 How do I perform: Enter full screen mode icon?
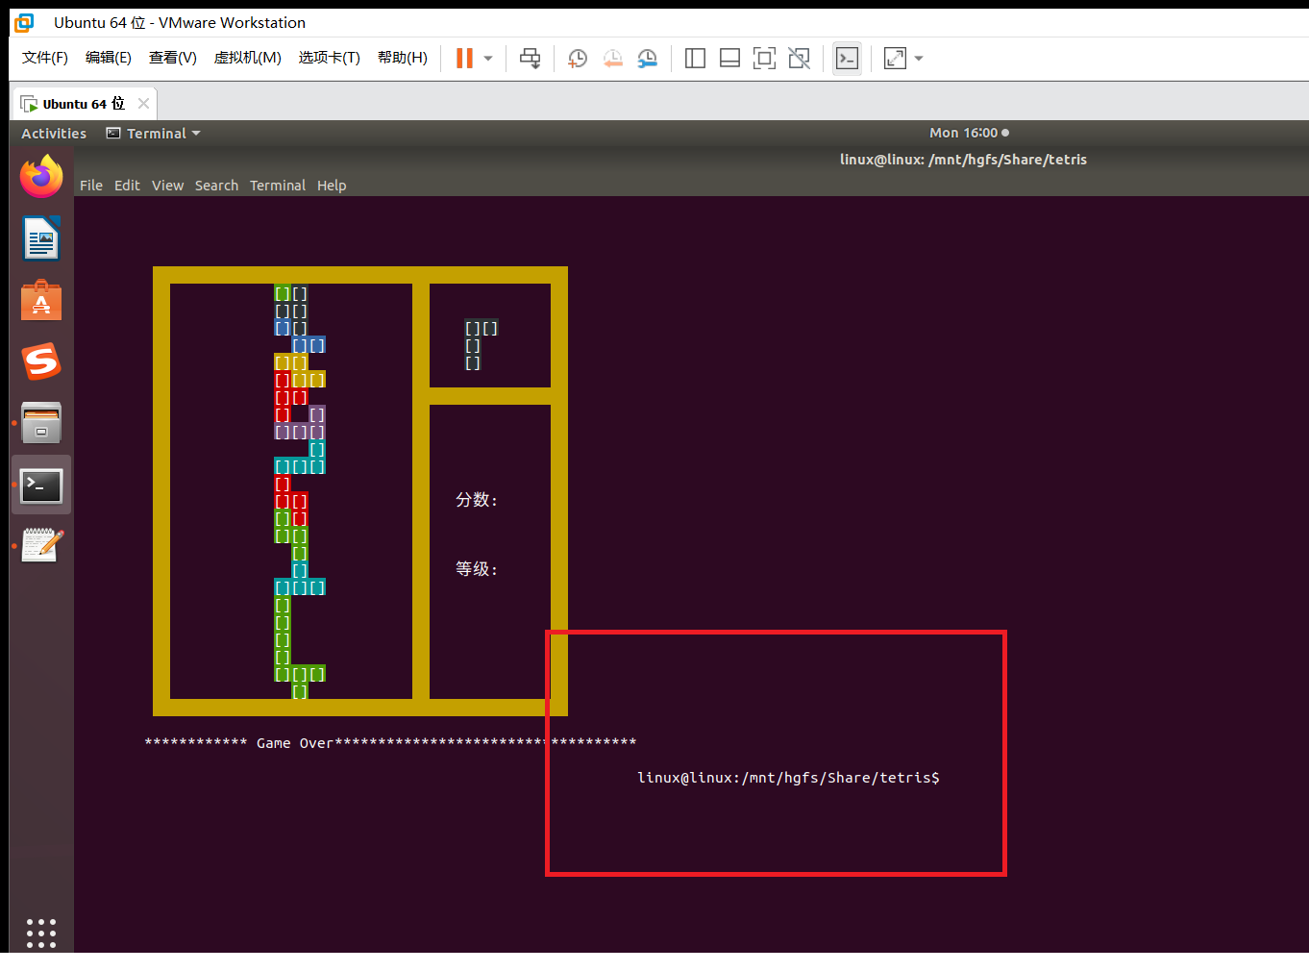click(x=764, y=59)
